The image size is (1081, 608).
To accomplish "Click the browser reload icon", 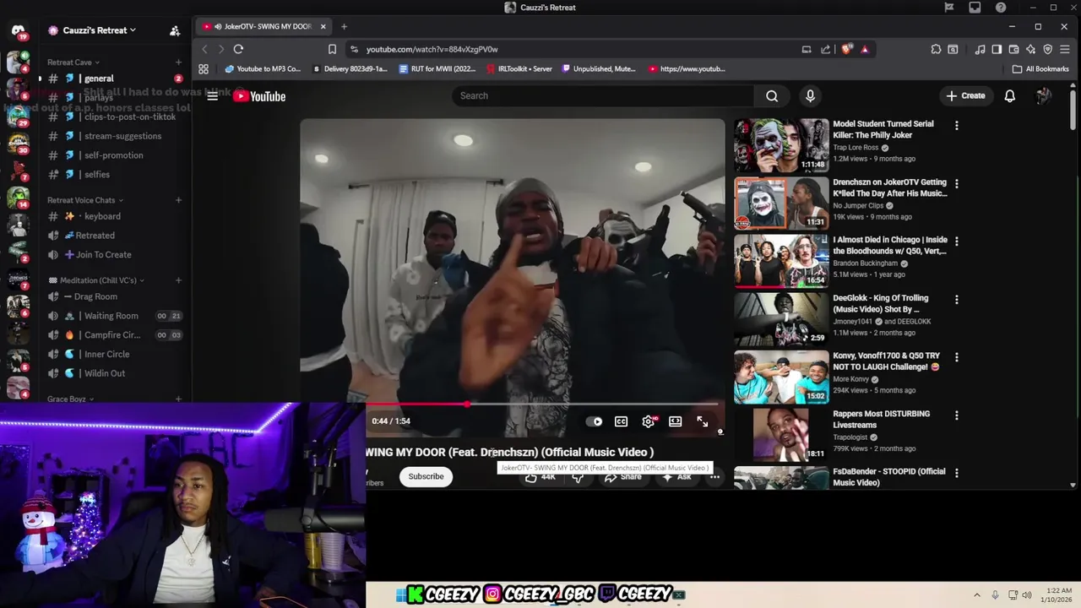I will click(x=238, y=49).
